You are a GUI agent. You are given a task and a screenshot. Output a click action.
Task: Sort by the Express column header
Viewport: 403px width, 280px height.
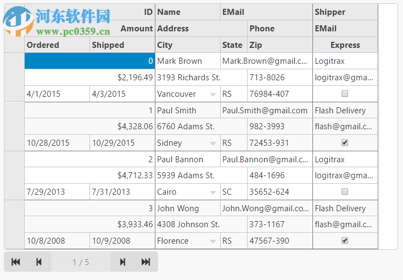click(x=345, y=45)
